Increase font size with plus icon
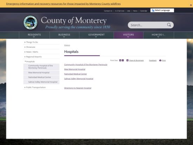 point(120,60)
